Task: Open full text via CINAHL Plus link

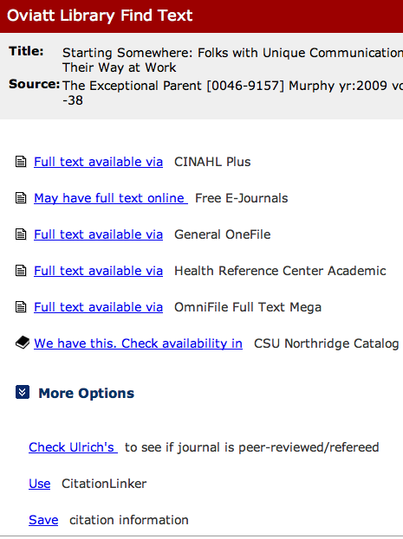Action: (x=98, y=162)
